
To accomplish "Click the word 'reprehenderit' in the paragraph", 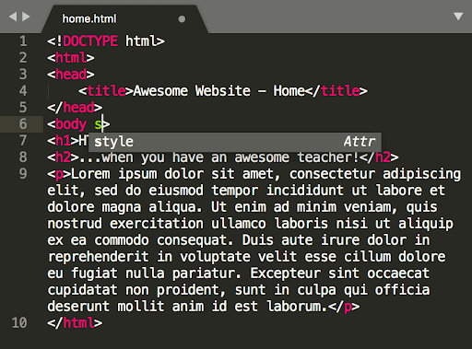I will [x=99, y=257].
